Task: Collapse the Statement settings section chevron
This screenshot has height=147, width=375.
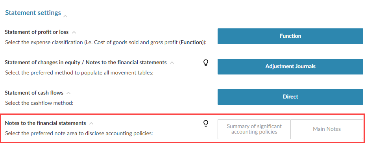Action: pyautogui.click(x=65, y=16)
